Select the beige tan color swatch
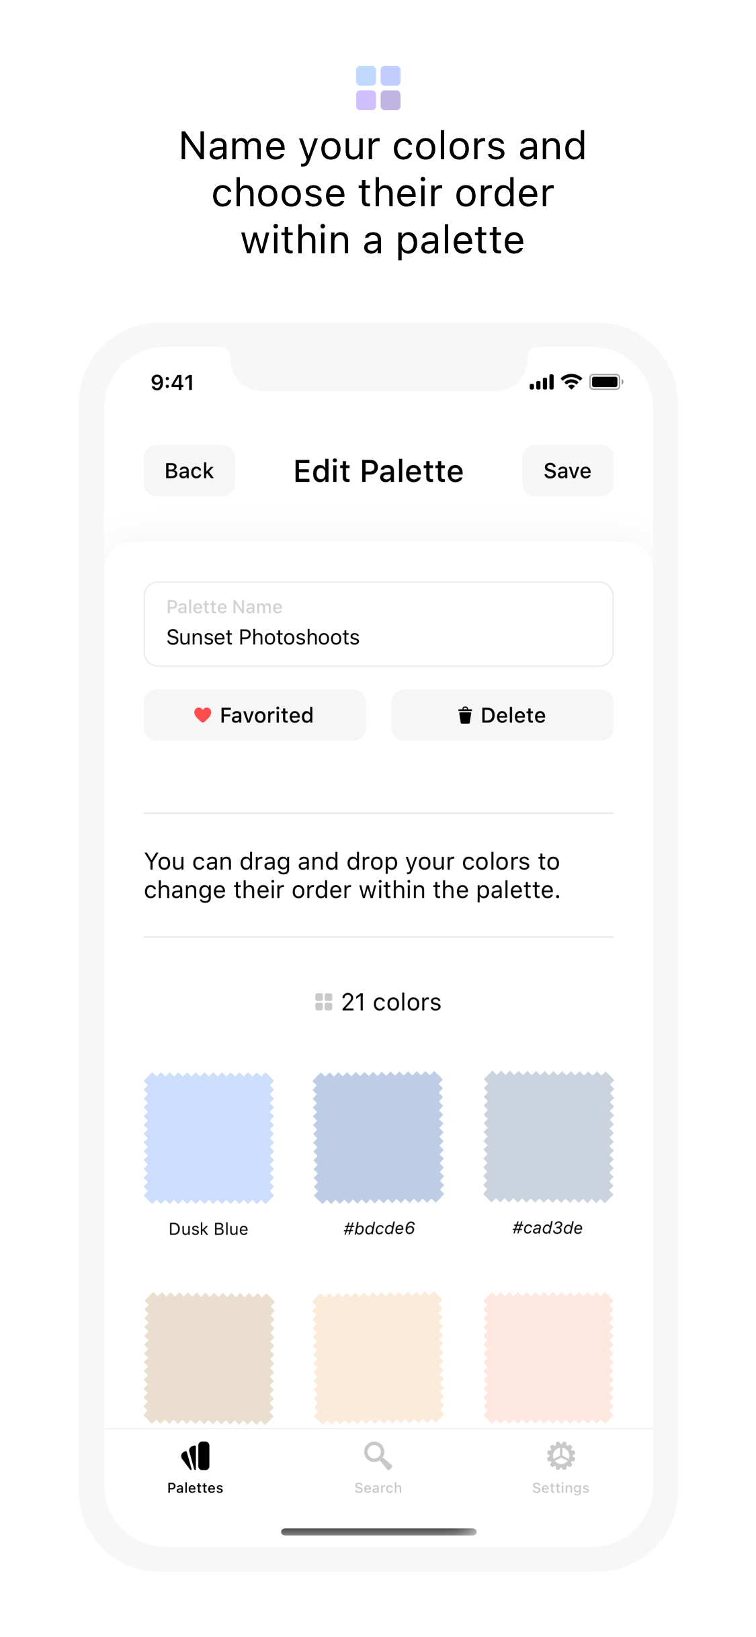Image resolution: width=756 pixels, height=1637 pixels. click(x=209, y=1357)
